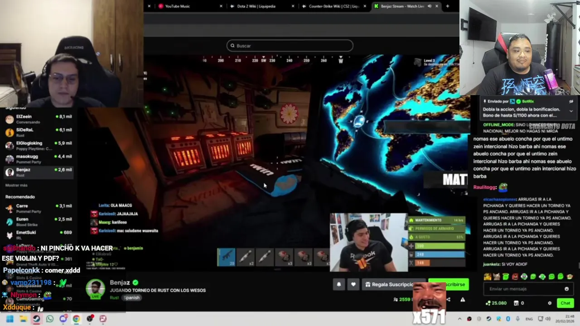Click the green Suscribirse button
Image resolution: width=580 pixels, height=326 pixels.
pyautogui.click(x=449, y=284)
